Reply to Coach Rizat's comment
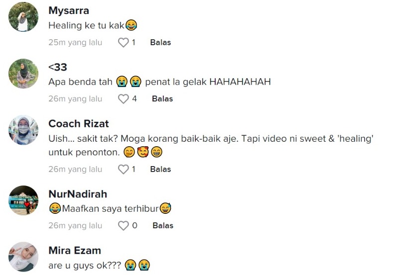 click(x=160, y=170)
